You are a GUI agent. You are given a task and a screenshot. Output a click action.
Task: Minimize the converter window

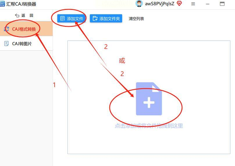[208, 4]
